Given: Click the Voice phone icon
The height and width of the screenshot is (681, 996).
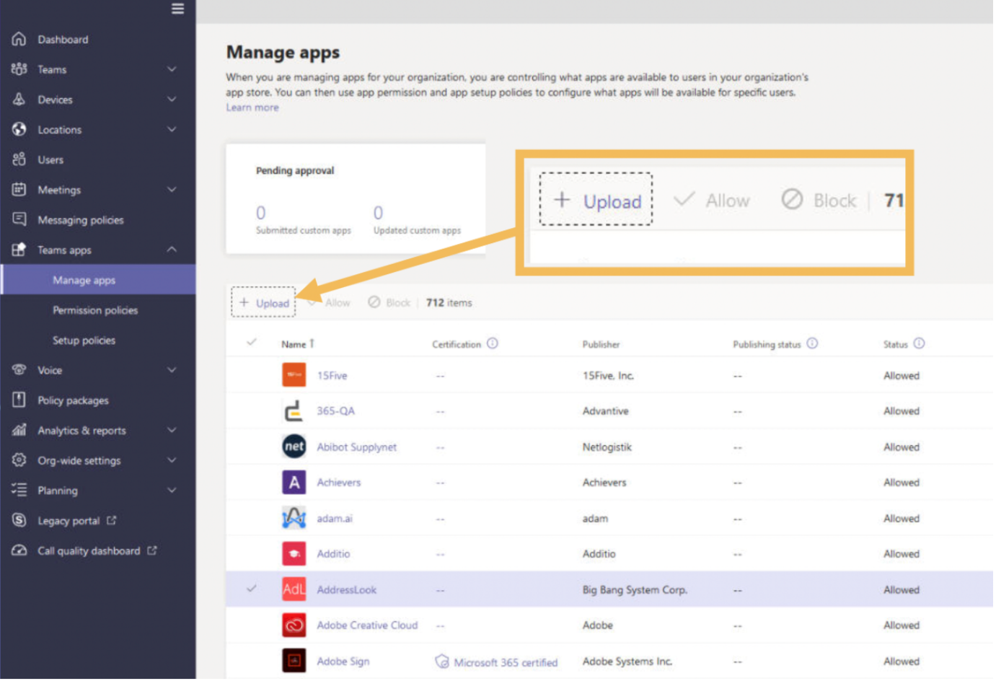Looking at the screenshot, I should [x=19, y=370].
